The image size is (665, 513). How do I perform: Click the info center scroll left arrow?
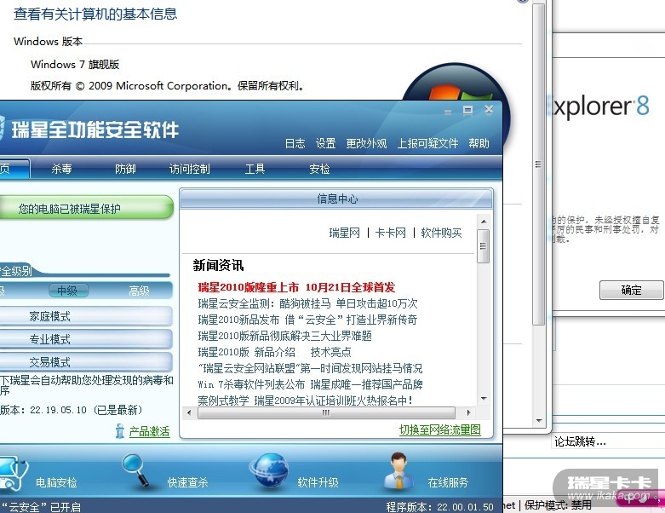tap(189, 412)
